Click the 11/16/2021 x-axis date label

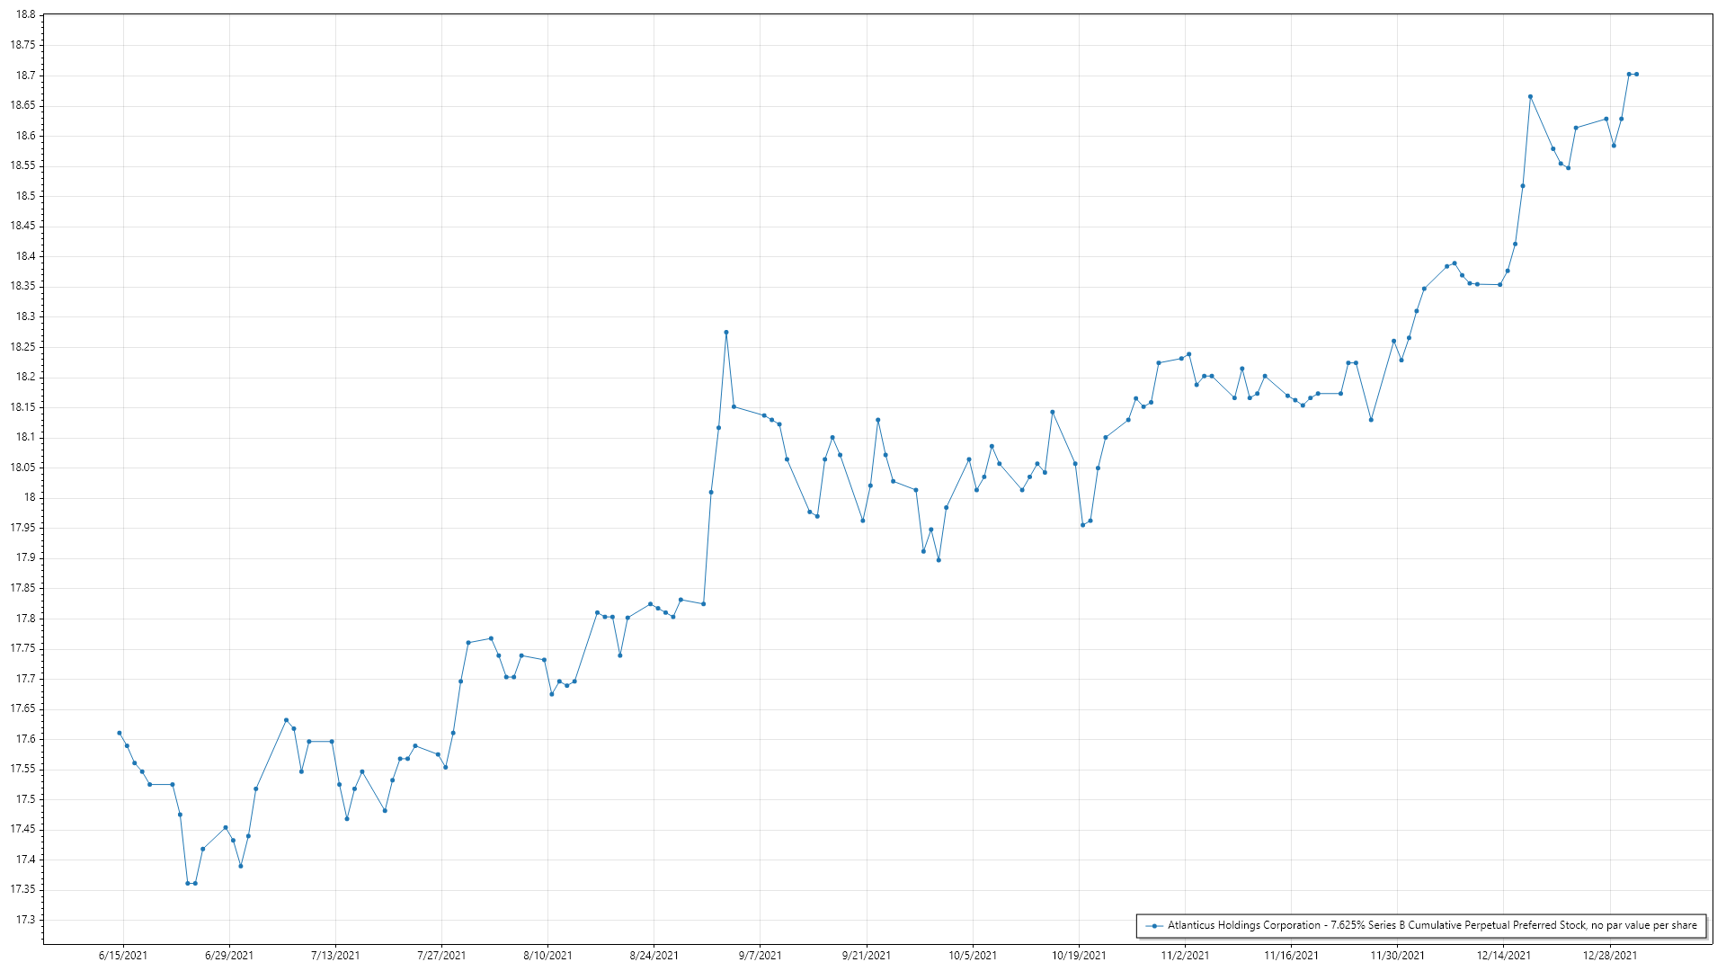tap(1291, 956)
